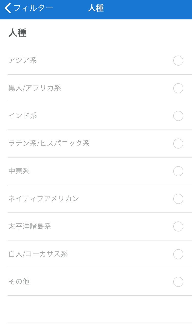Viewport: 192px width, 328px height.
Task: Tap the 黒人/アフリカ系 text label
Action: pos(35,88)
